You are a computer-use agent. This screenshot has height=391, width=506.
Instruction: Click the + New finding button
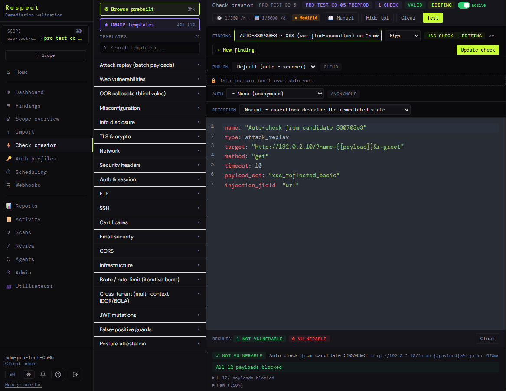(236, 50)
